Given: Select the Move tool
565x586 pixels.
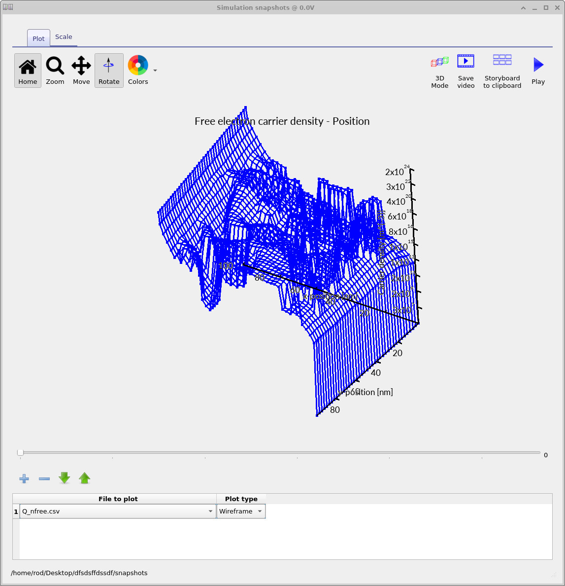Looking at the screenshot, I should [x=81, y=70].
